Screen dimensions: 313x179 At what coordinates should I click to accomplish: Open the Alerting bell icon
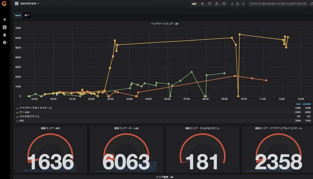[x=5, y=35]
